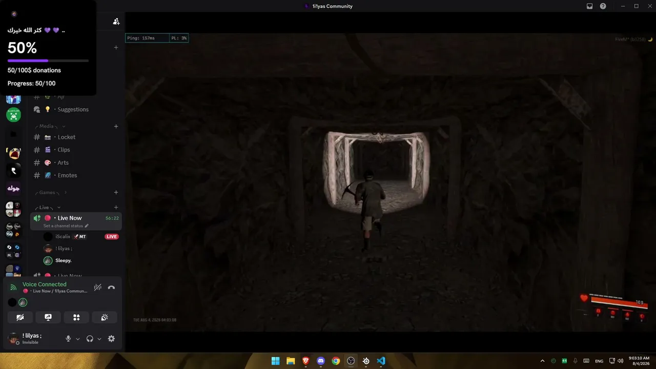Screen dimensions: 656x369
Task: Edit the channel status pencil
Action: point(87,225)
